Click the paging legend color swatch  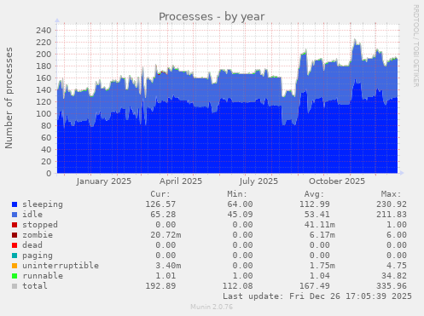[x=15, y=256]
